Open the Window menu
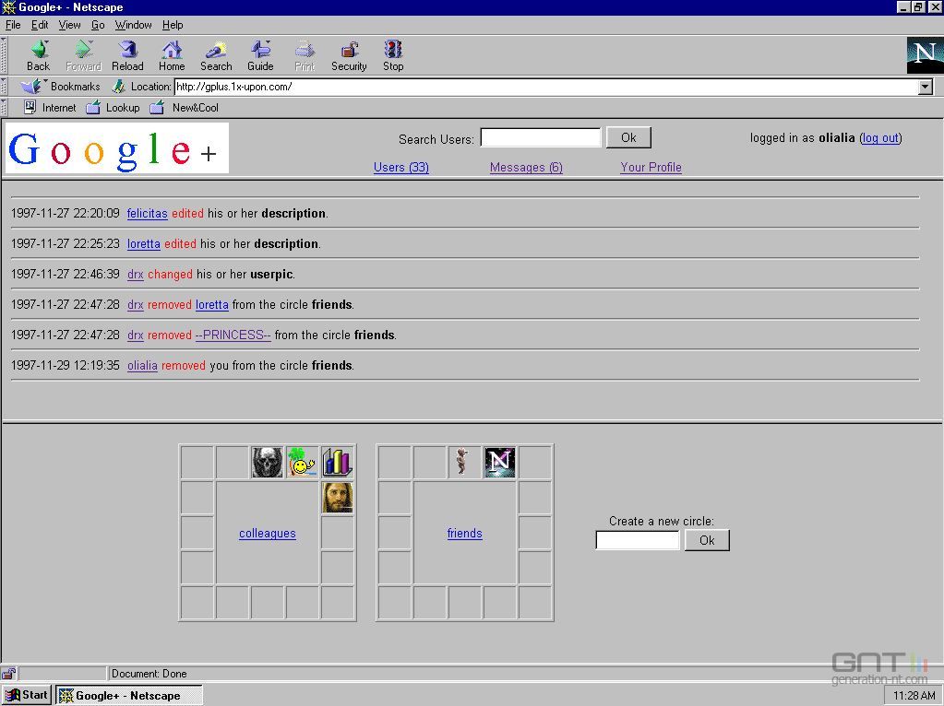The height and width of the screenshot is (706, 944). click(133, 25)
